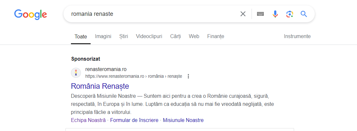Open the Videoclipuri results tab
Image resolution: width=357 pixels, height=131 pixels.
[149, 36]
